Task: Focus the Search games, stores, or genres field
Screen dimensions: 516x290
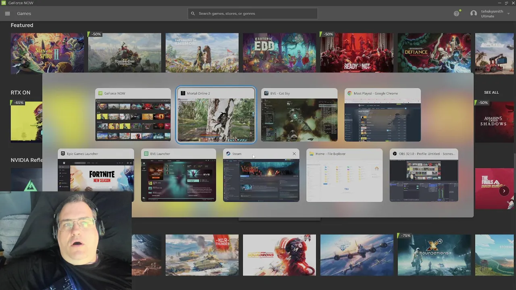Action: click(x=252, y=13)
